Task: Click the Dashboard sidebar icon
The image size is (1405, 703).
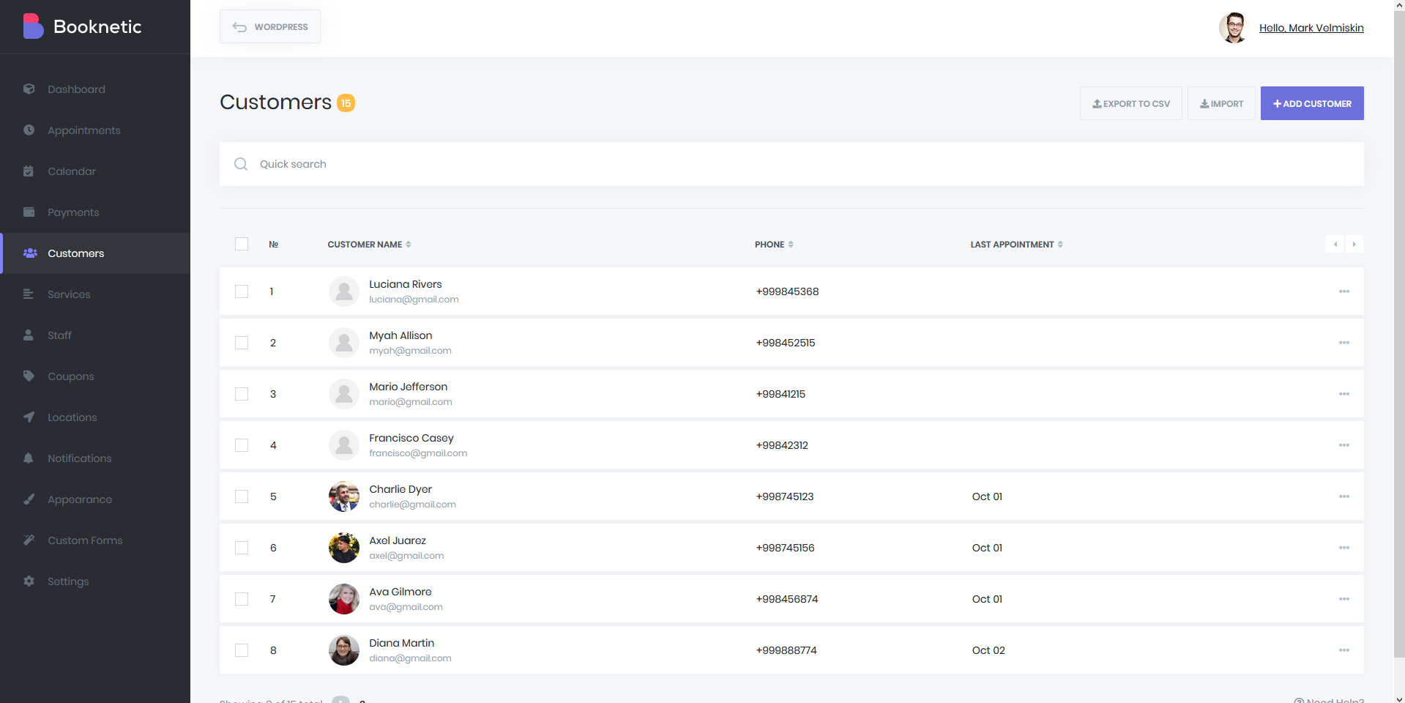Action: (29, 89)
